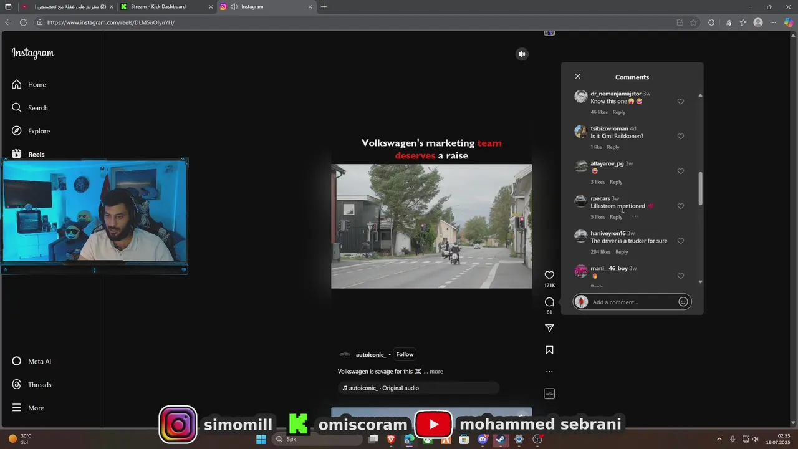Like haniveyron16's comment

[681, 241]
